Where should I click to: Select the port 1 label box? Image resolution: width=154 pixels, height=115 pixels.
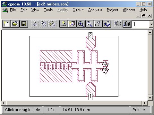(90, 96)
